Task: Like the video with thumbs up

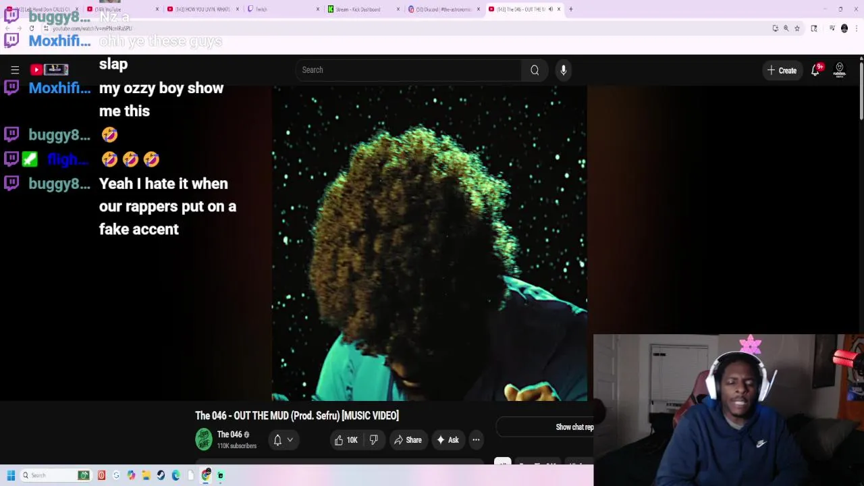Action: click(x=346, y=440)
